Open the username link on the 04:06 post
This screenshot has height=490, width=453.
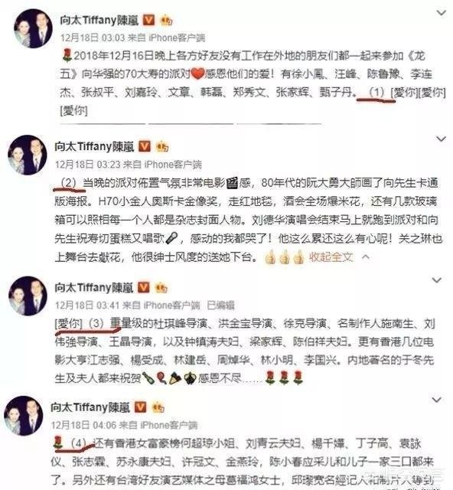tap(90, 407)
